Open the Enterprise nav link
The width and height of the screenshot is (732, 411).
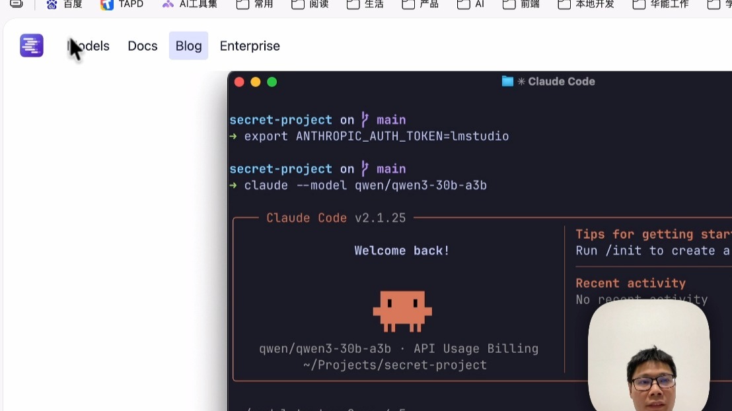click(250, 46)
